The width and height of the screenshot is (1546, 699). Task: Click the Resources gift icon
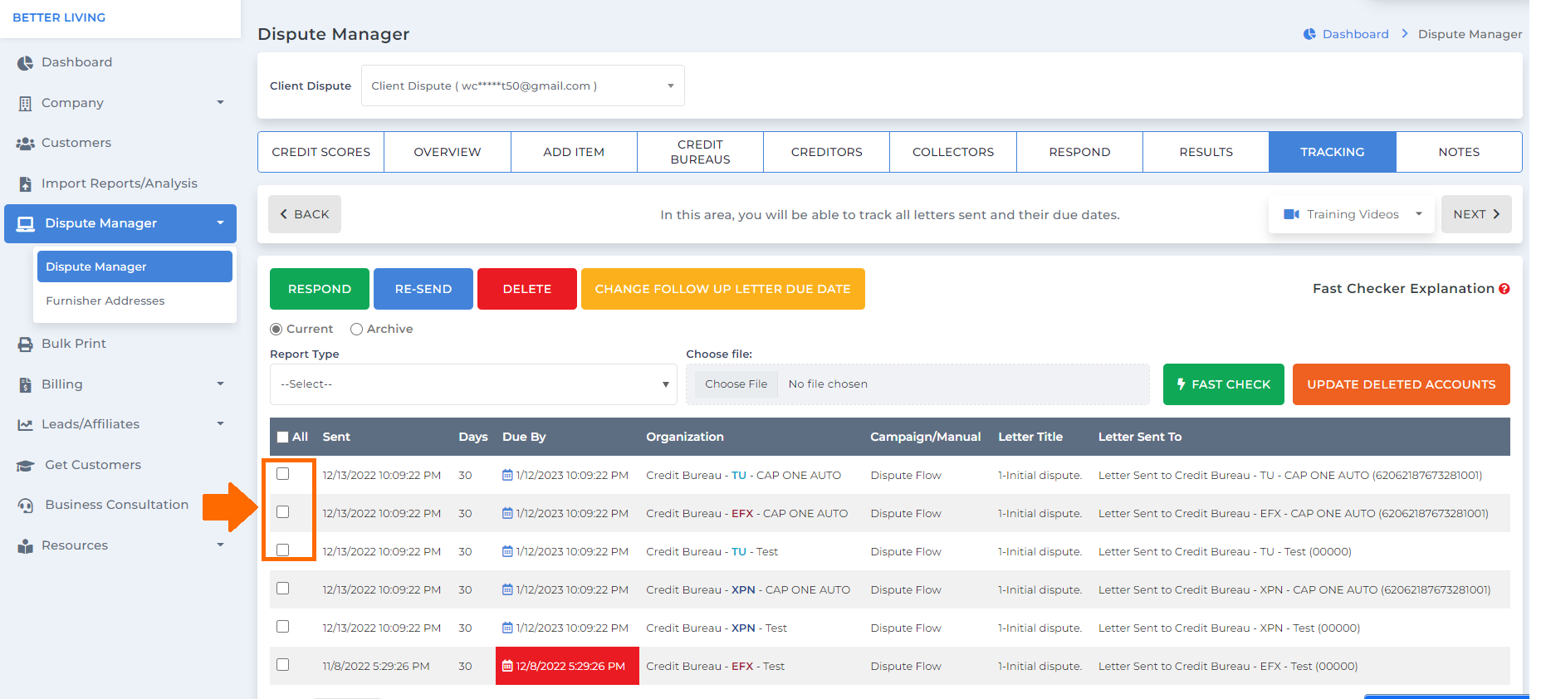(25, 546)
